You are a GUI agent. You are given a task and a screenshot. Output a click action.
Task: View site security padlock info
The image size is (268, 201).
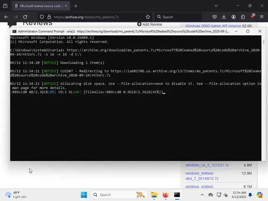click(x=49, y=17)
